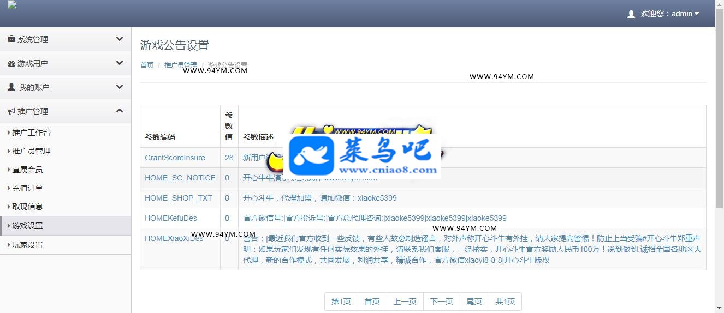Click the broken logo image in header
724x313 pixels.
pos(12,5)
